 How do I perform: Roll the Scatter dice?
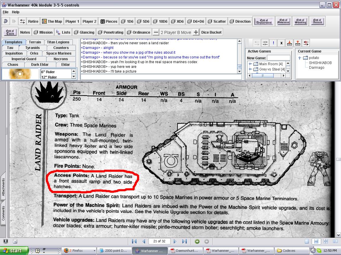pyautogui.click(x=217, y=21)
